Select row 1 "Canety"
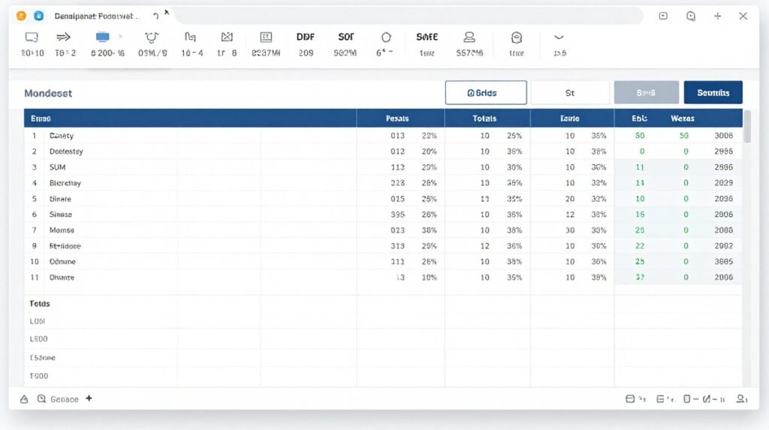This screenshot has height=430, width=769. click(383, 135)
